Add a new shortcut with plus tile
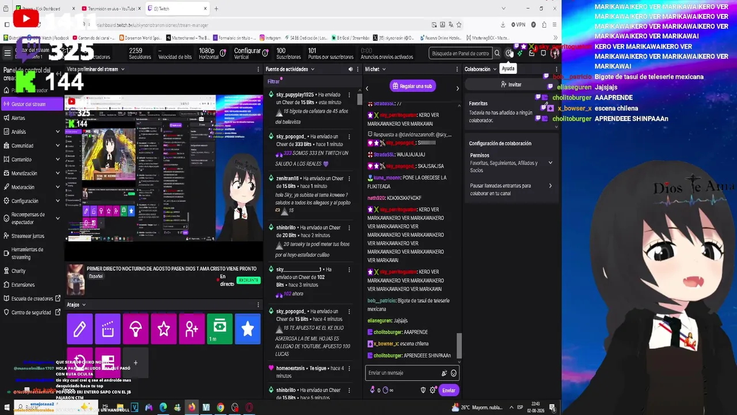Image resolution: width=737 pixels, height=415 pixels. coord(136,363)
